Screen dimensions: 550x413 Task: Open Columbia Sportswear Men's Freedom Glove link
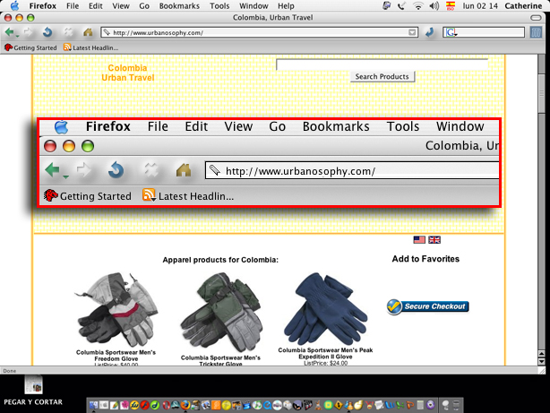coord(116,356)
